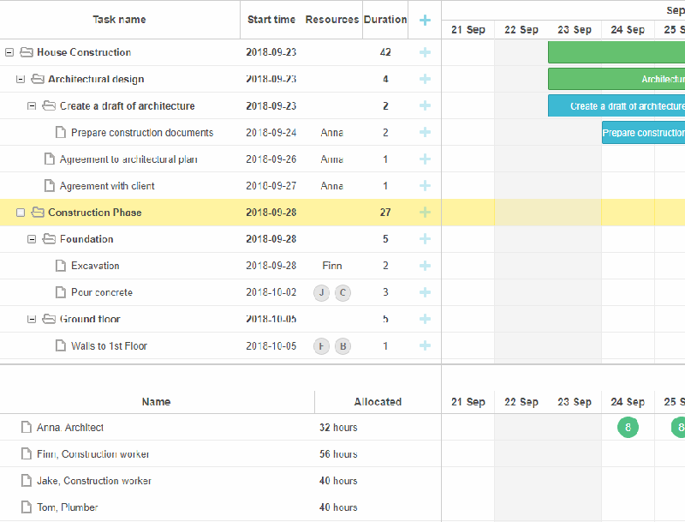Open the folder icon beside House Construction

tap(26, 51)
